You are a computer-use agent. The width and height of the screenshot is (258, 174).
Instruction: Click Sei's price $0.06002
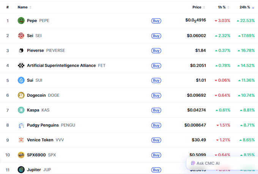coord(197,36)
